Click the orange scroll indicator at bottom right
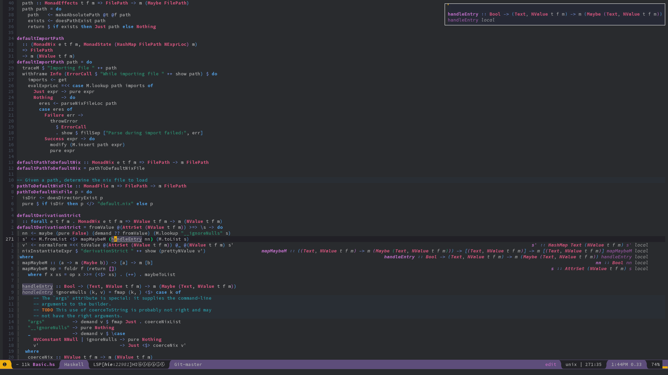This screenshot has width=668, height=375. 665,367
